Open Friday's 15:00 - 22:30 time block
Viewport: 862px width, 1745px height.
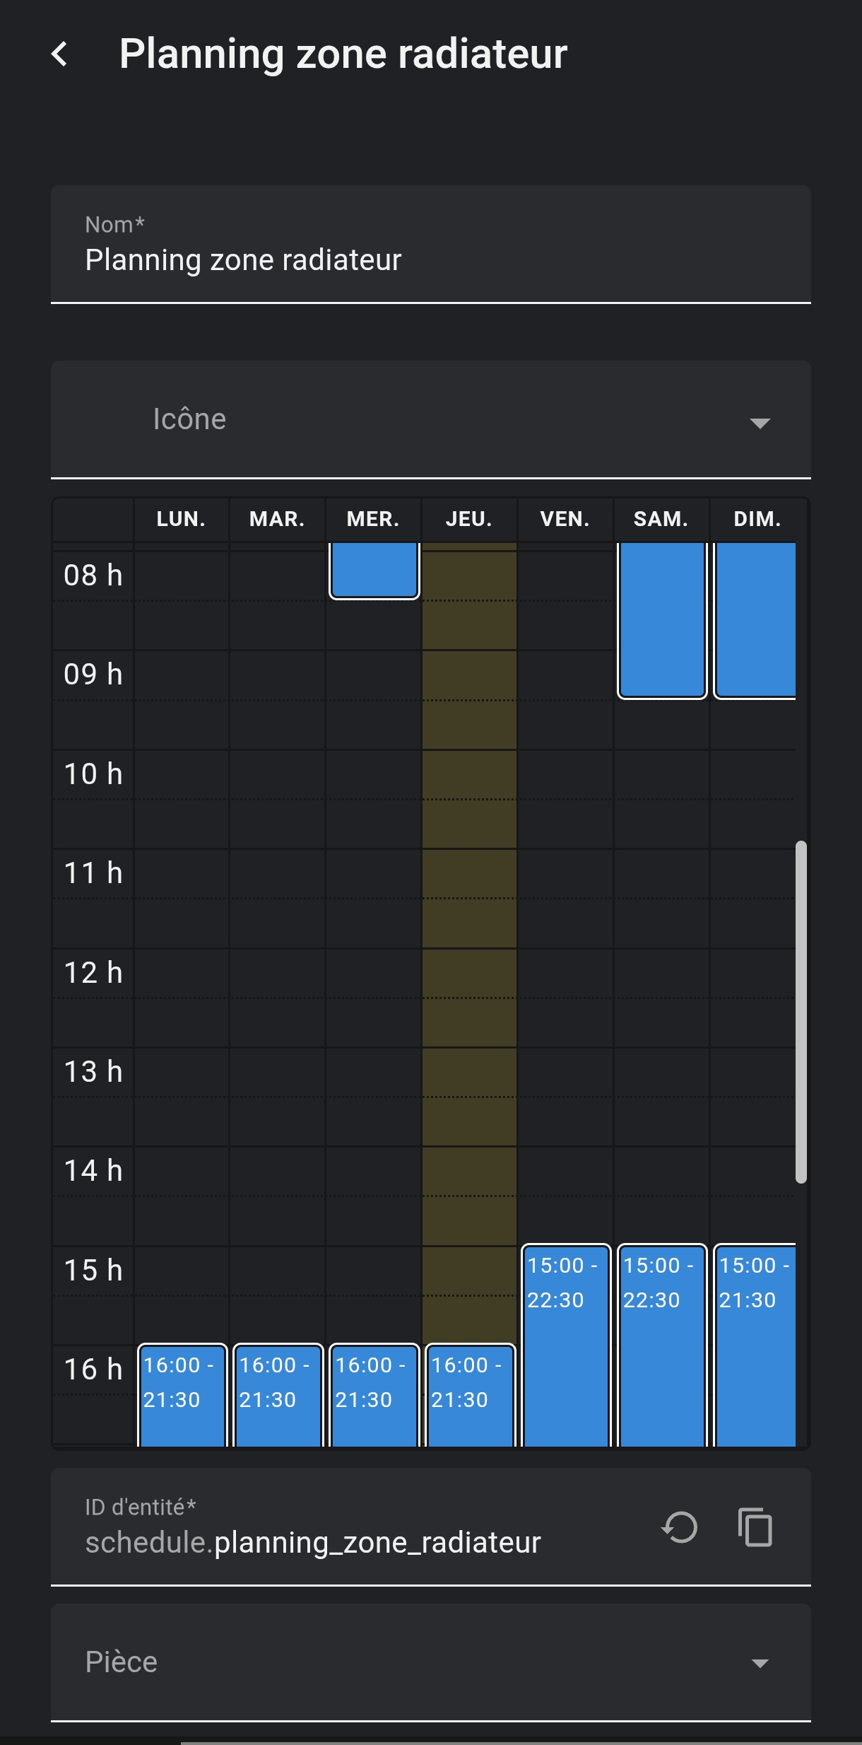point(565,1343)
